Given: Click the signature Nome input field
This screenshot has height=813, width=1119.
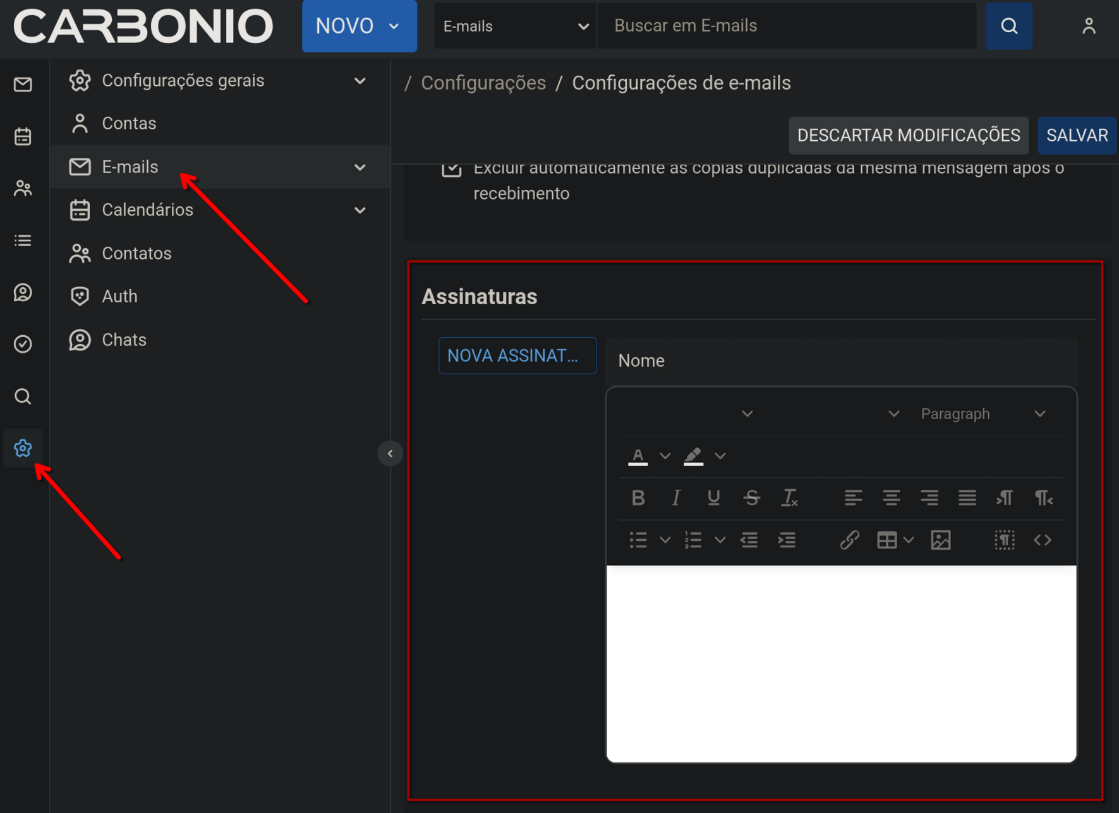Looking at the screenshot, I should click(841, 361).
